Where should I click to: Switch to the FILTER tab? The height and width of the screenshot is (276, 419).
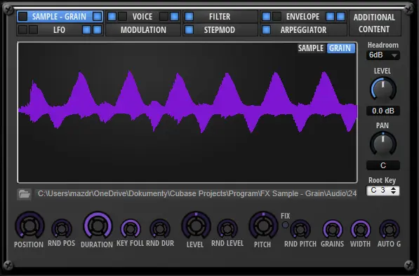[x=220, y=17]
